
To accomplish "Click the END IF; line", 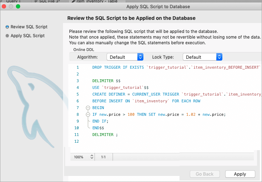I will (100, 121).
